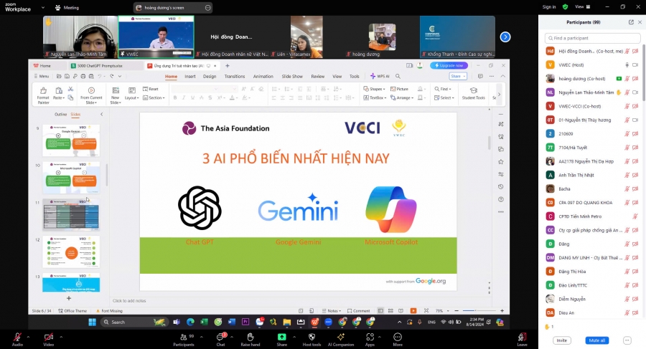
Task: Switch to the Slide Show ribbon tab
Action: tap(291, 76)
